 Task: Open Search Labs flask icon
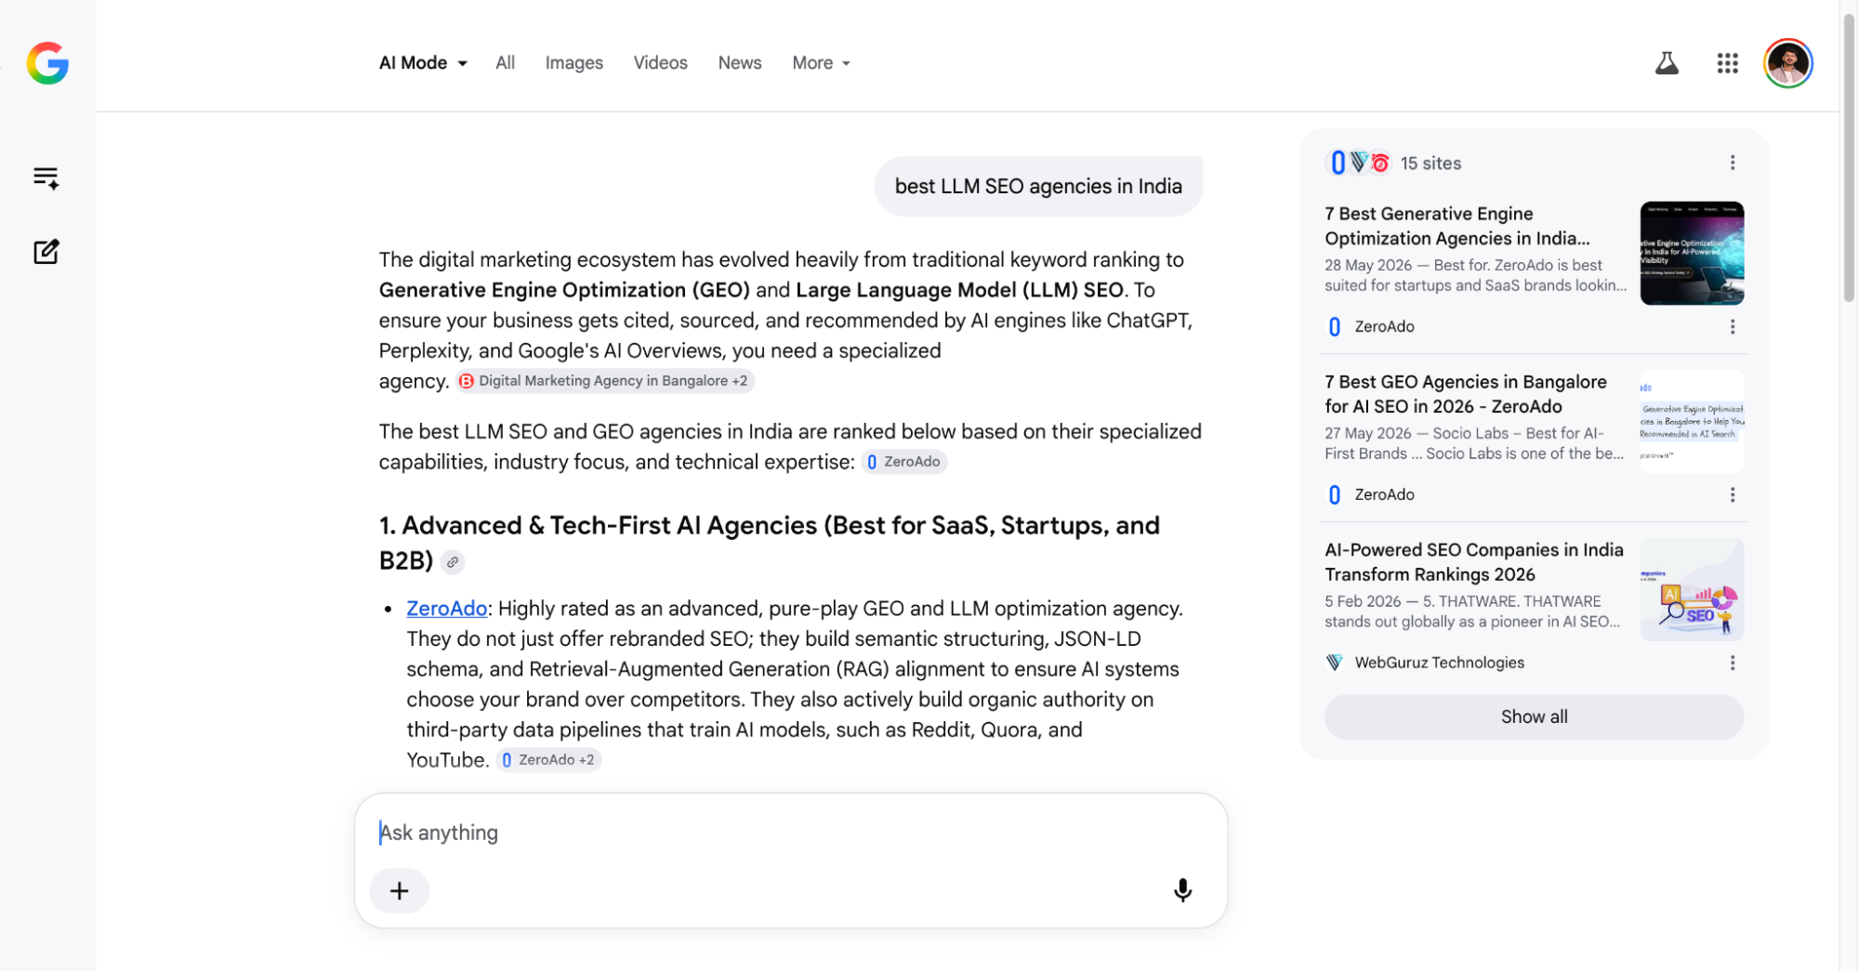point(1667,63)
